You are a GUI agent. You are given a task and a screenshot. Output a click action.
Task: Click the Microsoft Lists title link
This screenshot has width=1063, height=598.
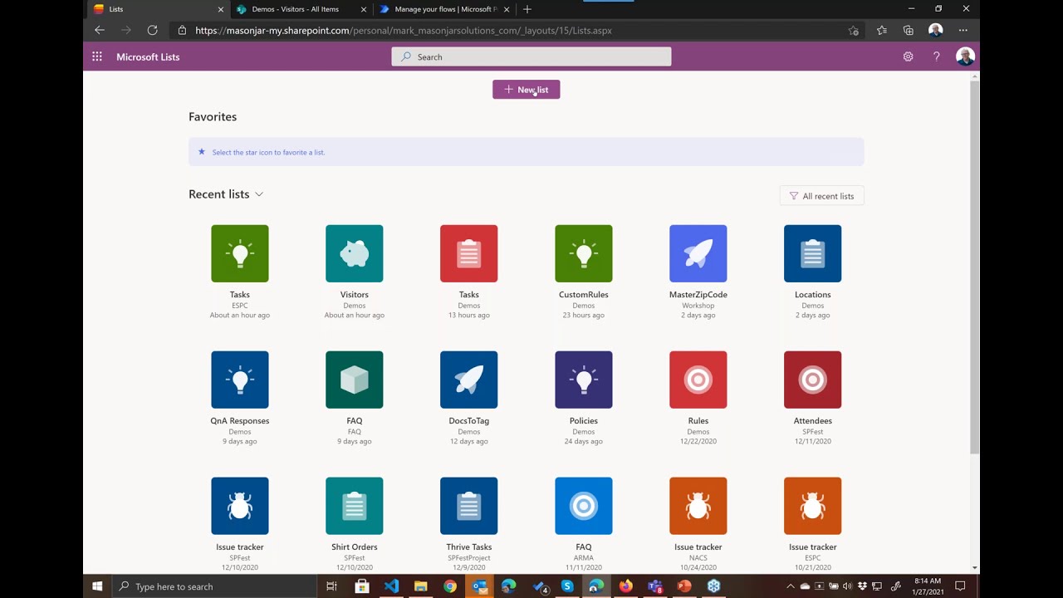pos(148,56)
